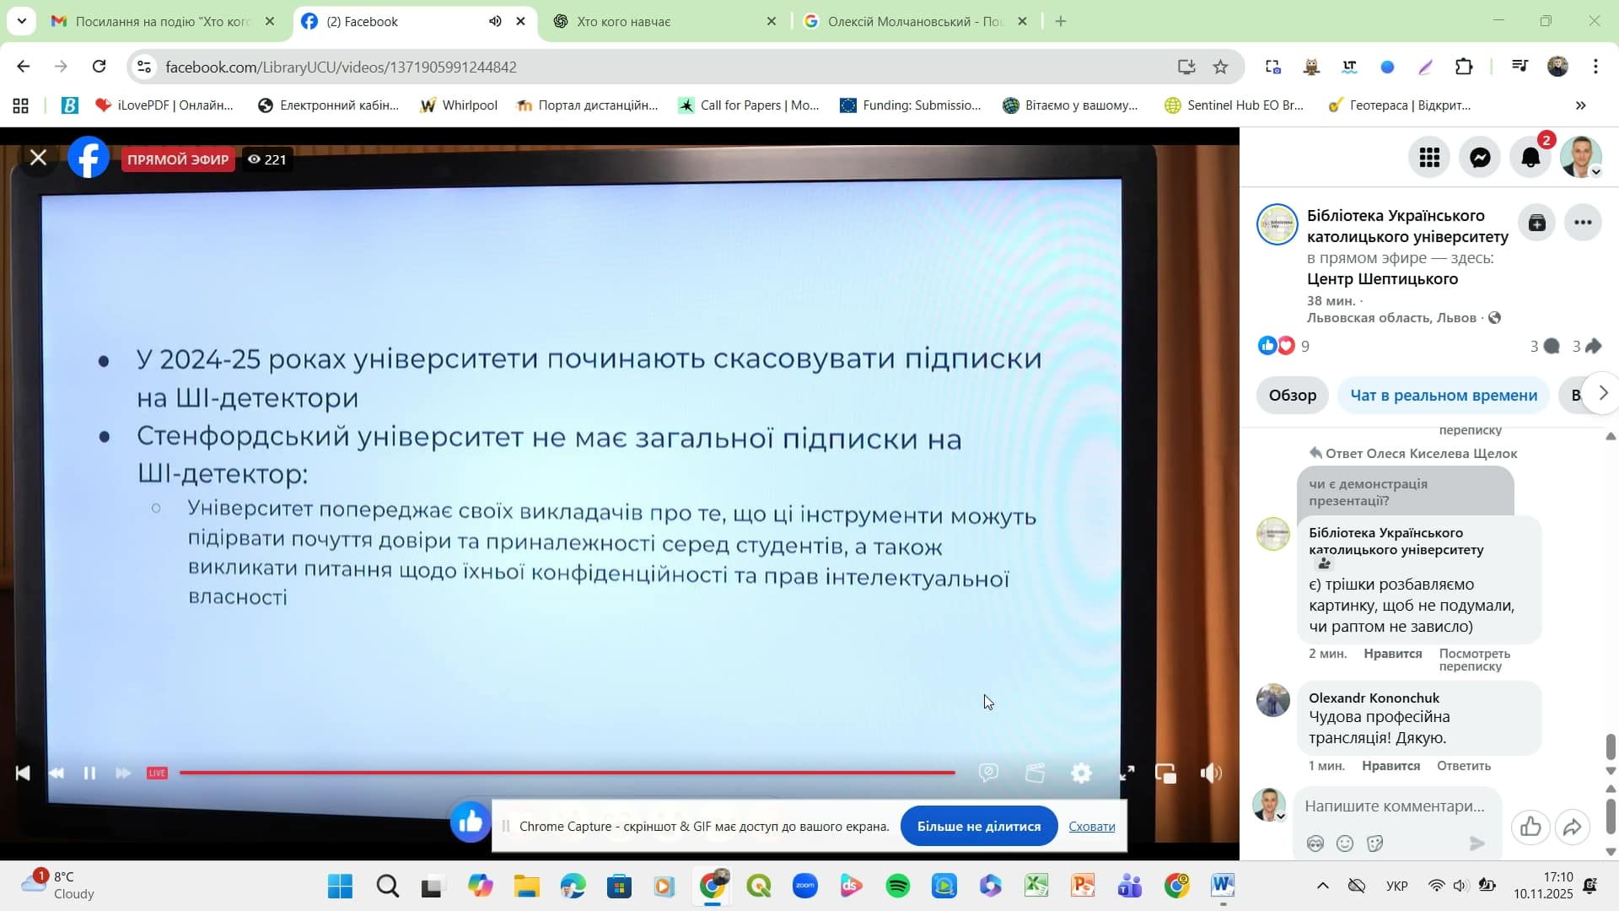
Task: Switch to 'Хто кого навчає' browser tab
Action: [624, 21]
